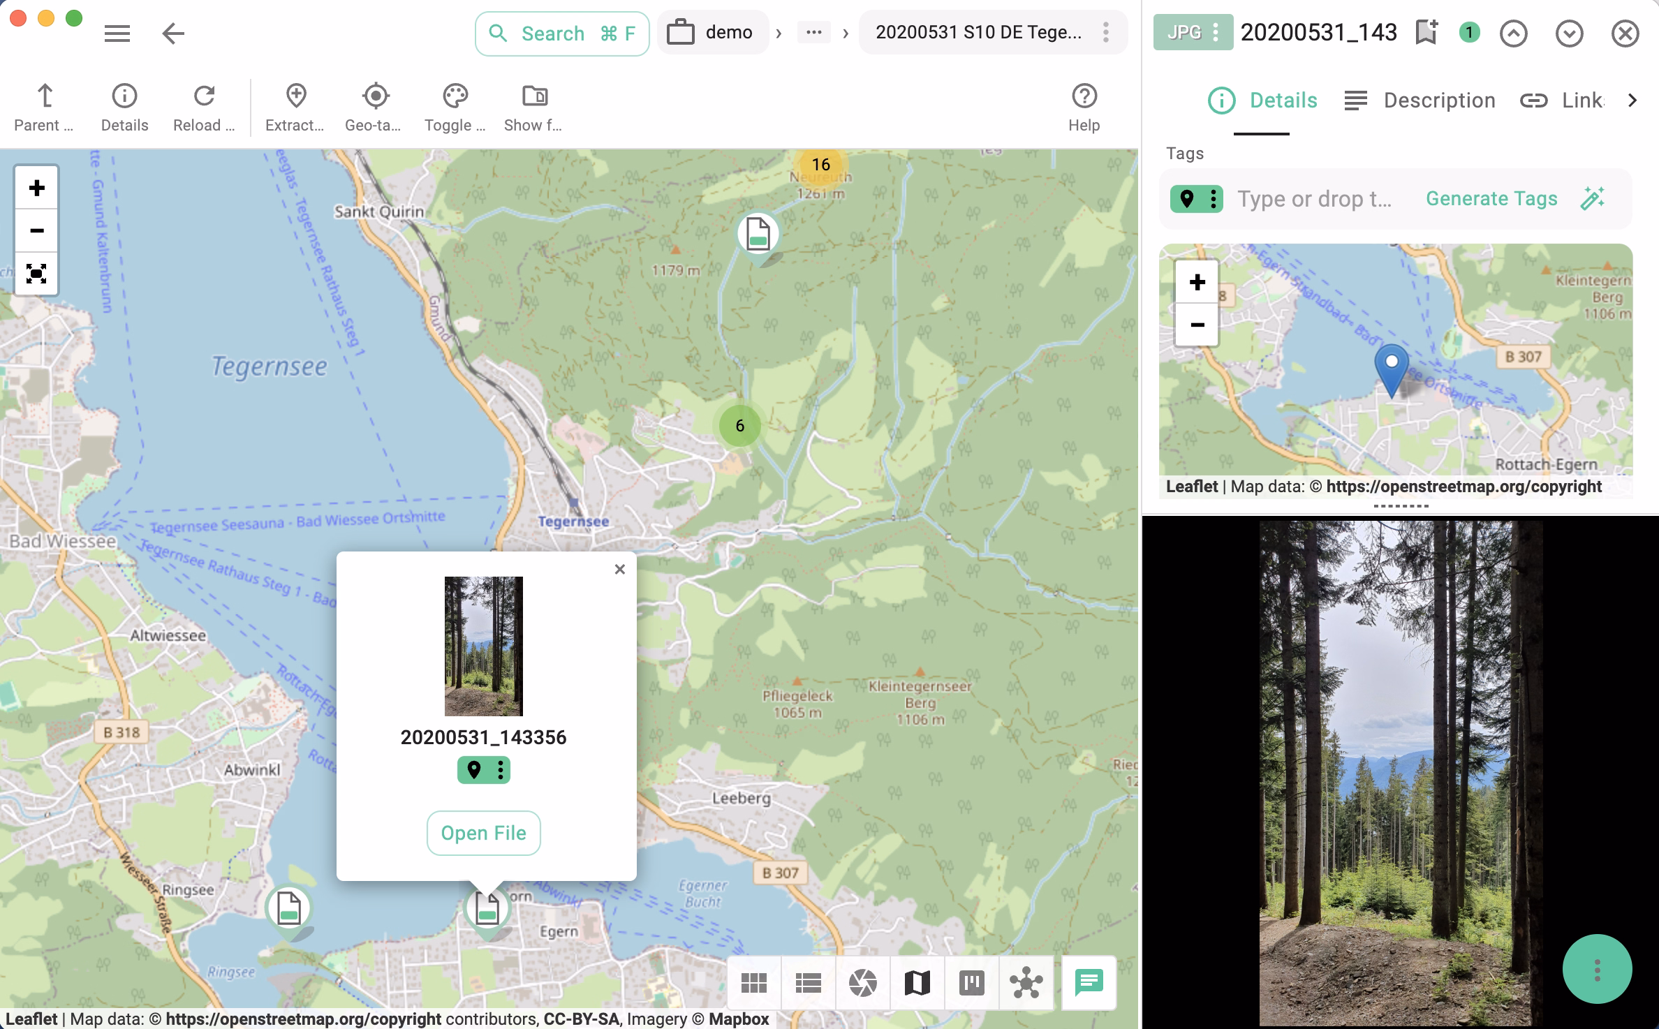This screenshot has width=1659, height=1029.
Task: Click Generate Tags in the Tags section
Action: pos(1491,199)
